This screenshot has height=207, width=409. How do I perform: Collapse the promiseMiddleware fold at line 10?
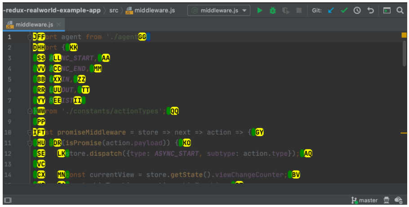[30, 132]
